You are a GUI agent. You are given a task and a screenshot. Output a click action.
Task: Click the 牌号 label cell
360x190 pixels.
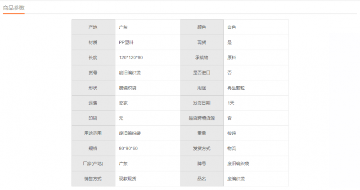(201, 164)
